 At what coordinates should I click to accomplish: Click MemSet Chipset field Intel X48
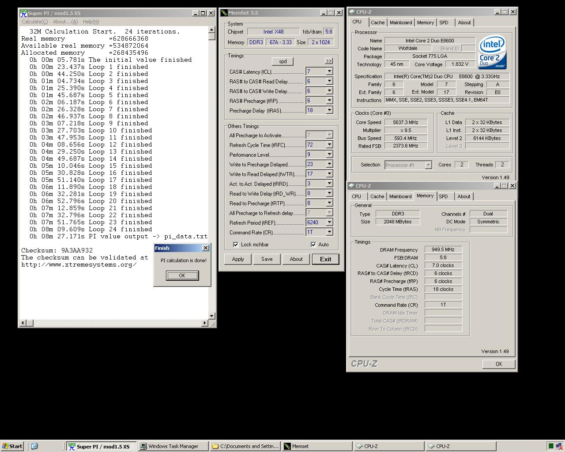(274, 32)
